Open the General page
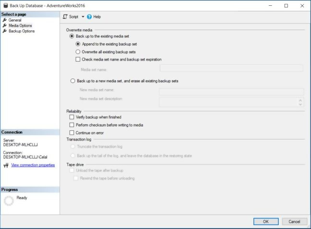 (15, 20)
